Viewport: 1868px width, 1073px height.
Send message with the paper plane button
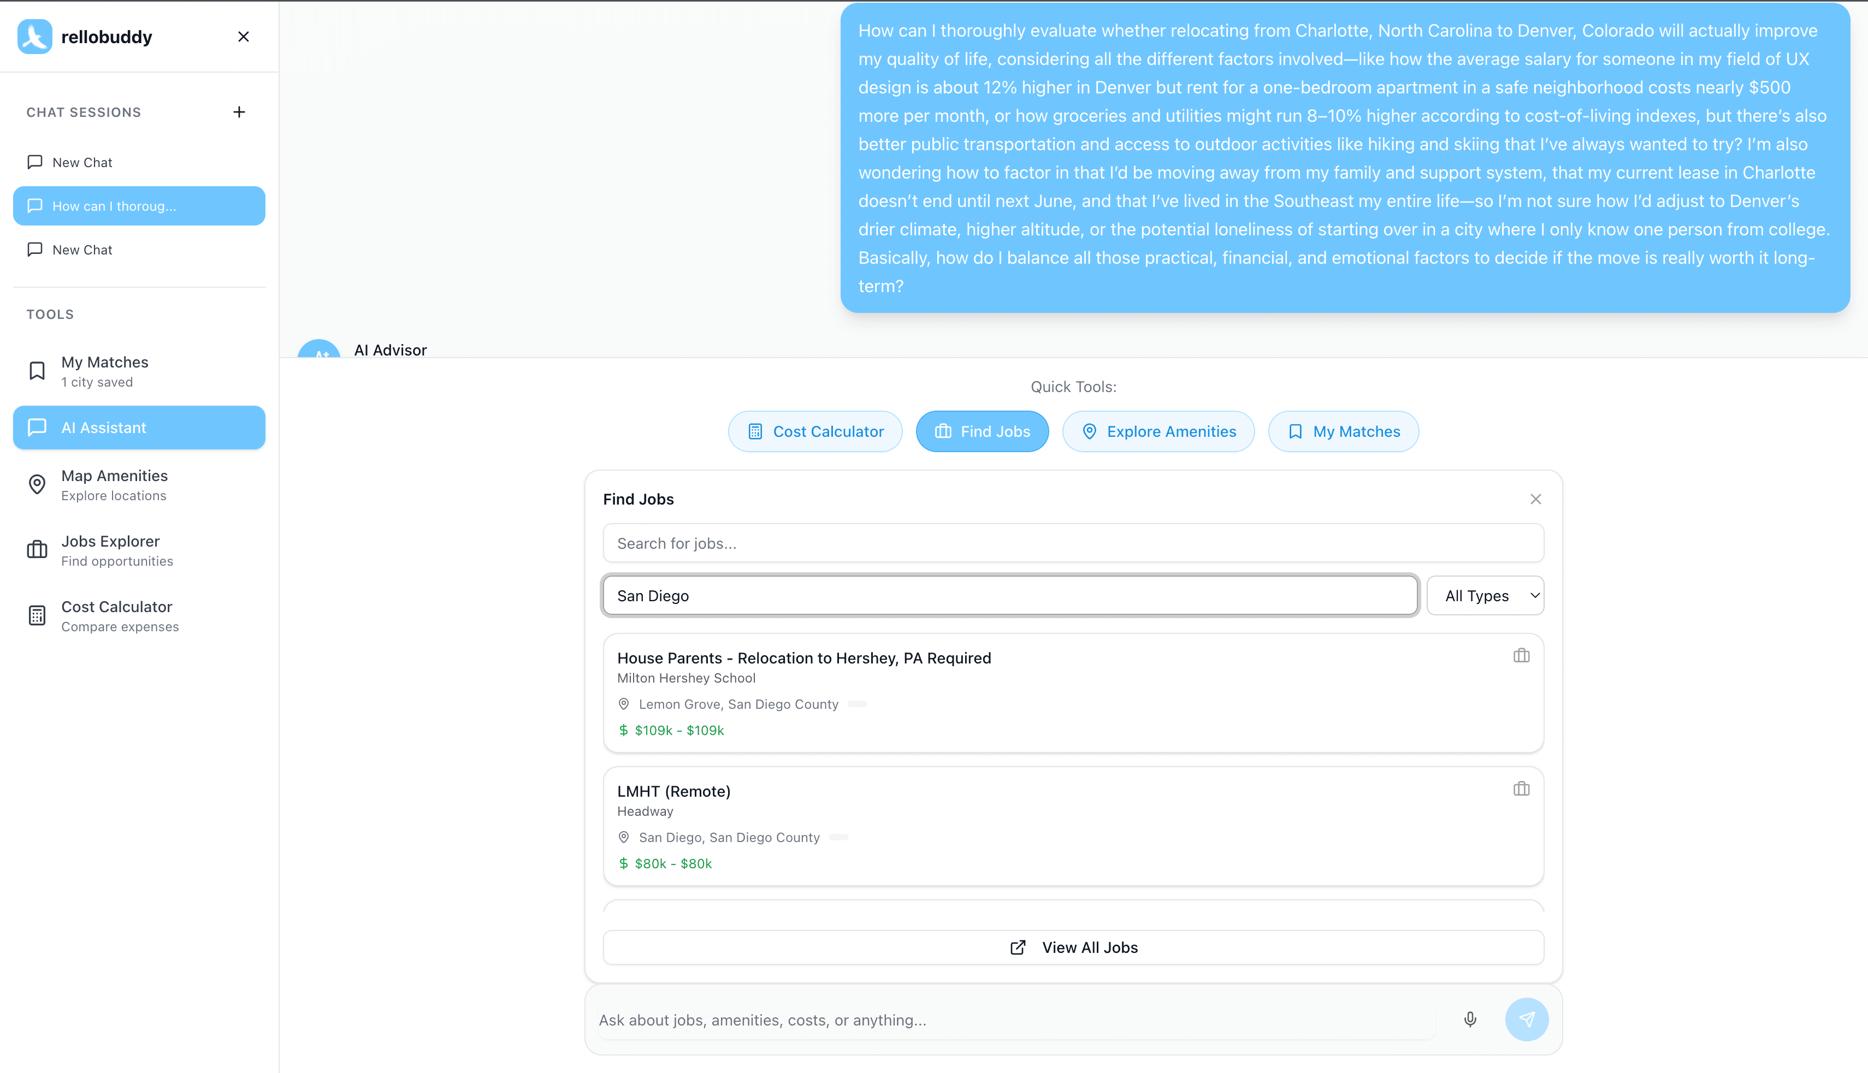(1526, 1019)
